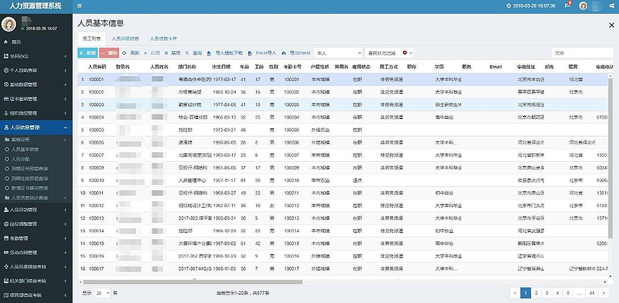This screenshot has height=303, width=619.
Task: Switch to the 人员详细信息 tab
Action: coord(125,39)
